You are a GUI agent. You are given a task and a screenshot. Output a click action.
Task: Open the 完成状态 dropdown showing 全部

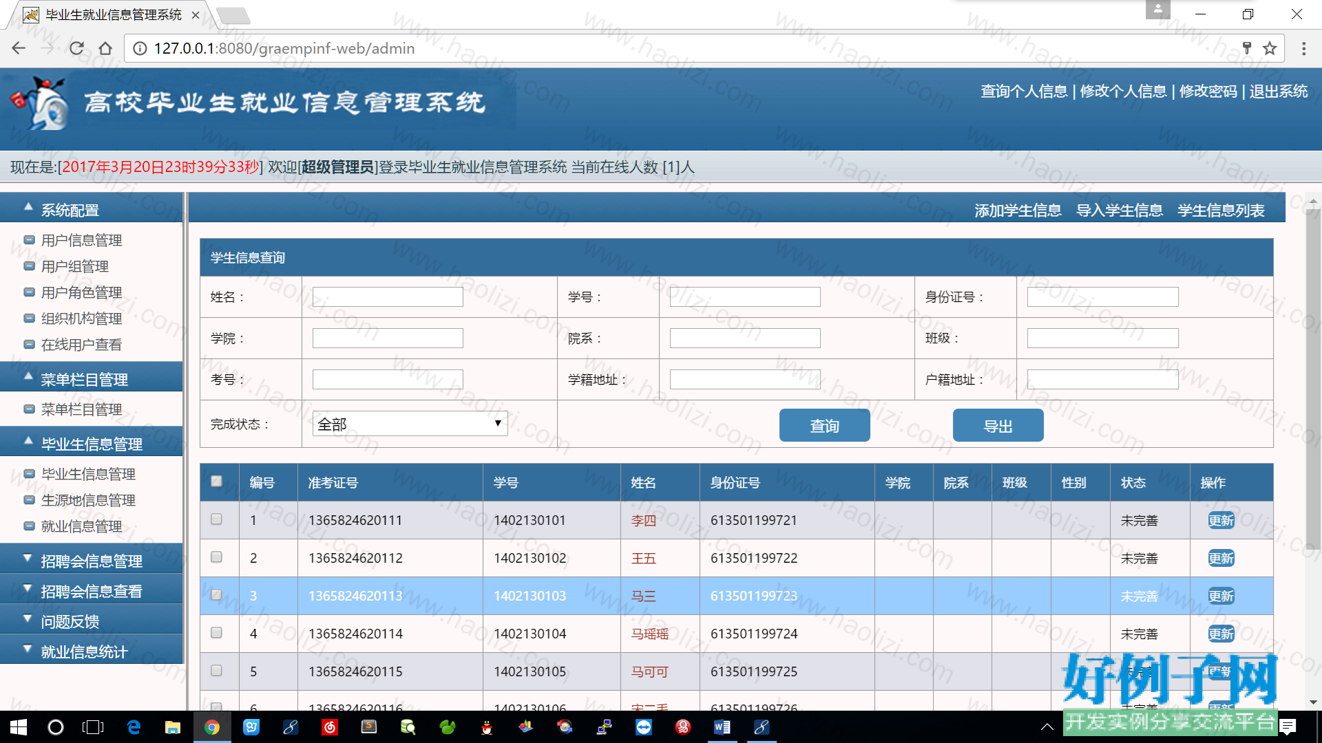click(410, 424)
